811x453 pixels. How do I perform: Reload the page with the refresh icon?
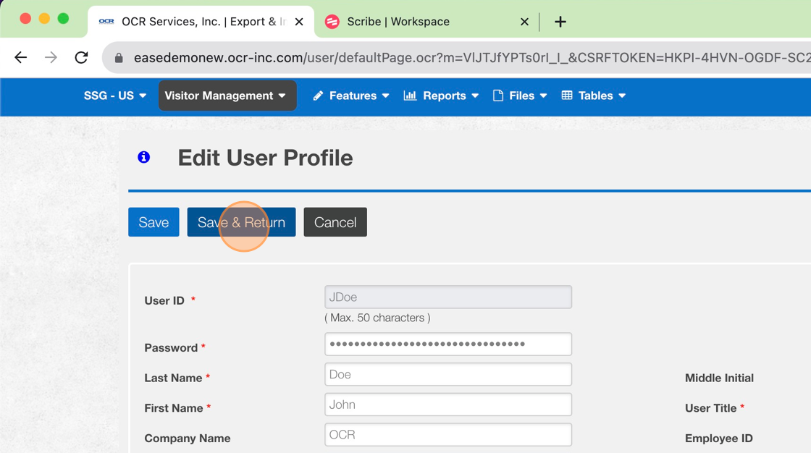click(81, 57)
